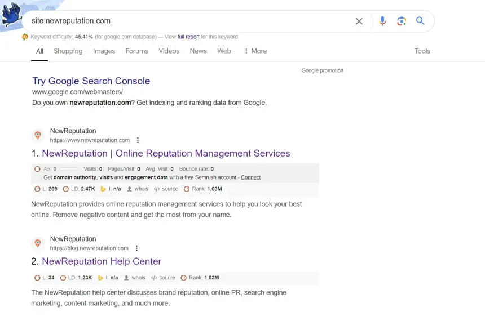Click NewReputation site name above first result

click(73, 131)
